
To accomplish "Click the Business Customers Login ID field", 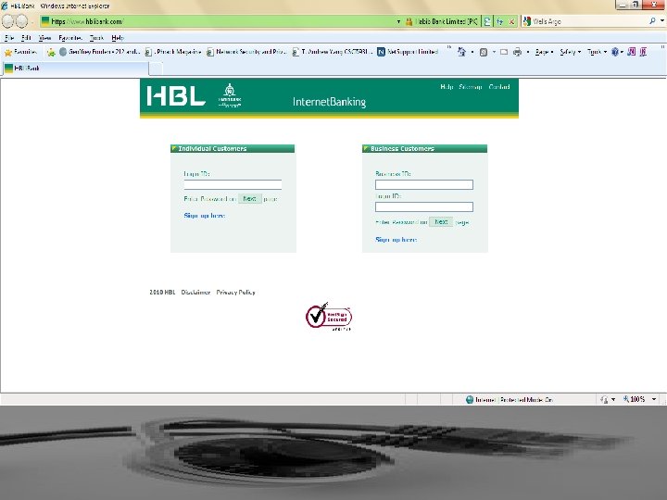I will click(424, 207).
